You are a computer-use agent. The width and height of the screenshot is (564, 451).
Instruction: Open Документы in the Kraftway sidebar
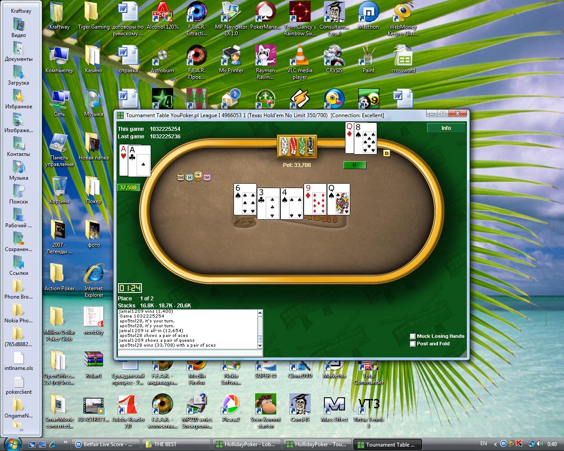19,51
